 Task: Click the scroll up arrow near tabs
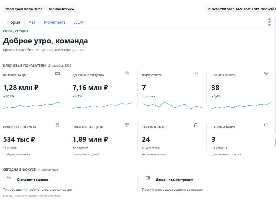(269, 19)
